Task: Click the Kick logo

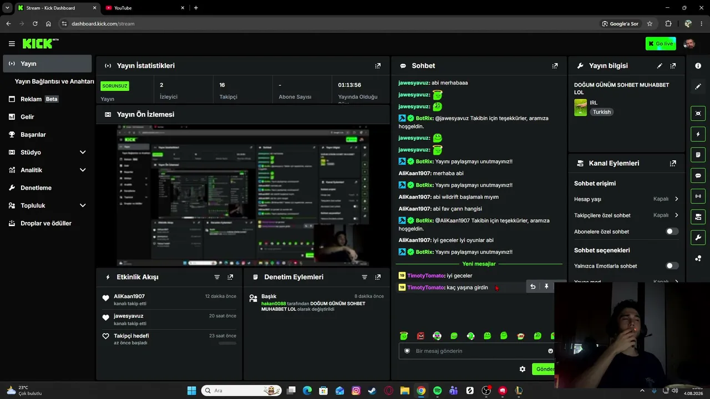Action: [40, 44]
